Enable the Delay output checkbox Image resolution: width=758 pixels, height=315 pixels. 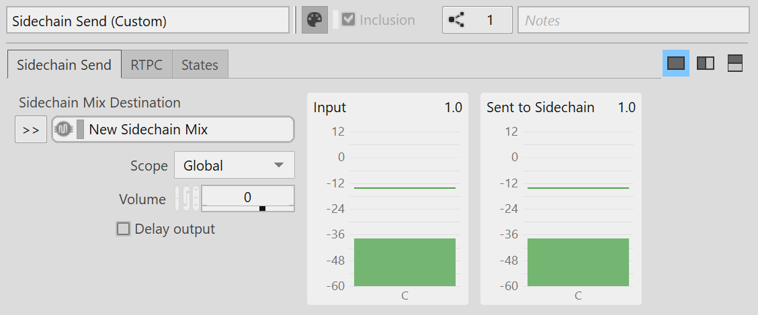click(123, 229)
